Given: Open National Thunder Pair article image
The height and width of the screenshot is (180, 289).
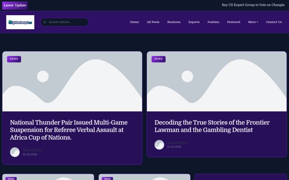Looking at the screenshot, I should pos(72,81).
